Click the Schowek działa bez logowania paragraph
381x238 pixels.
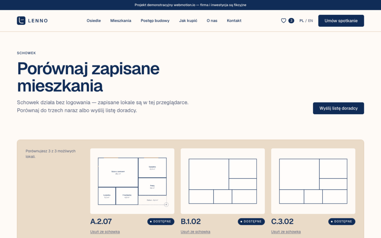point(103,106)
